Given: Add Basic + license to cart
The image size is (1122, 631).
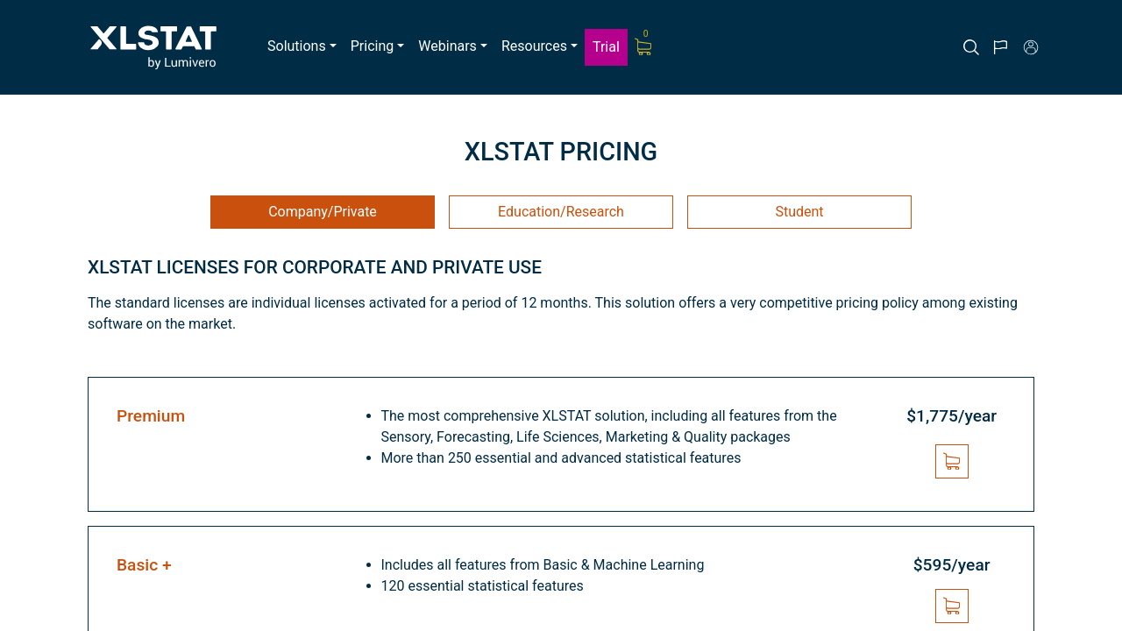Looking at the screenshot, I should point(952,606).
